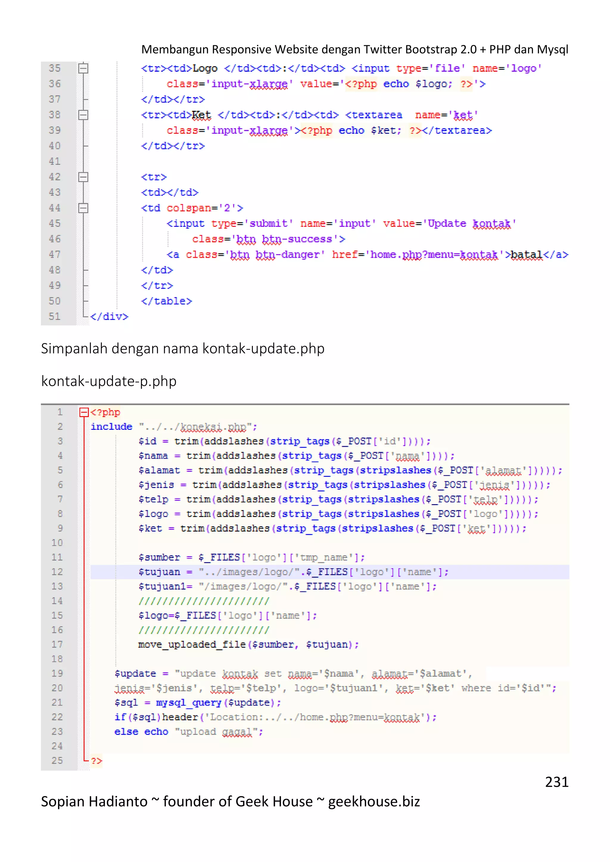The width and height of the screenshot is (610, 862).
Task: Click the green comment slashes on line 16
Action: tap(204, 630)
